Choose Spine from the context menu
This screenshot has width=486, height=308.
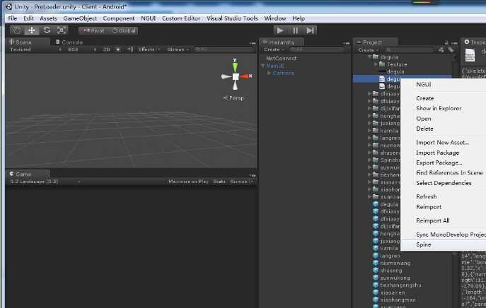(423, 244)
